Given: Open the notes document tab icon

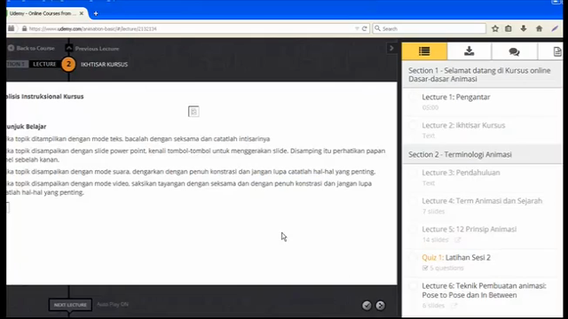Looking at the screenshot, I should (556, 51).
